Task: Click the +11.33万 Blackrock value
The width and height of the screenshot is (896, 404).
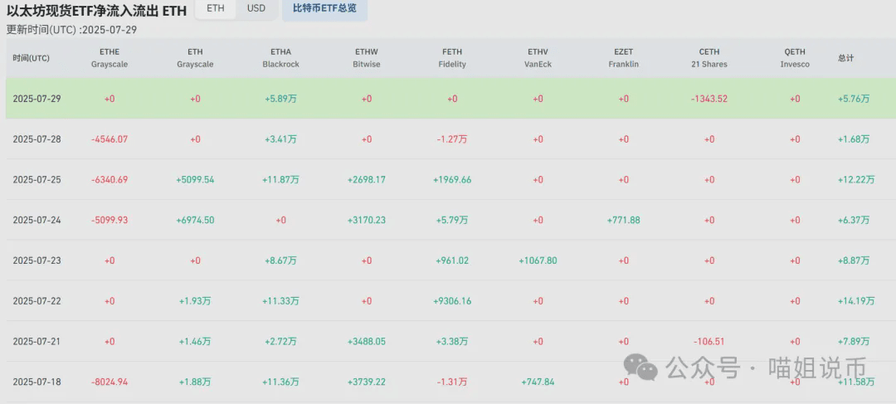Action: [280, 302]
